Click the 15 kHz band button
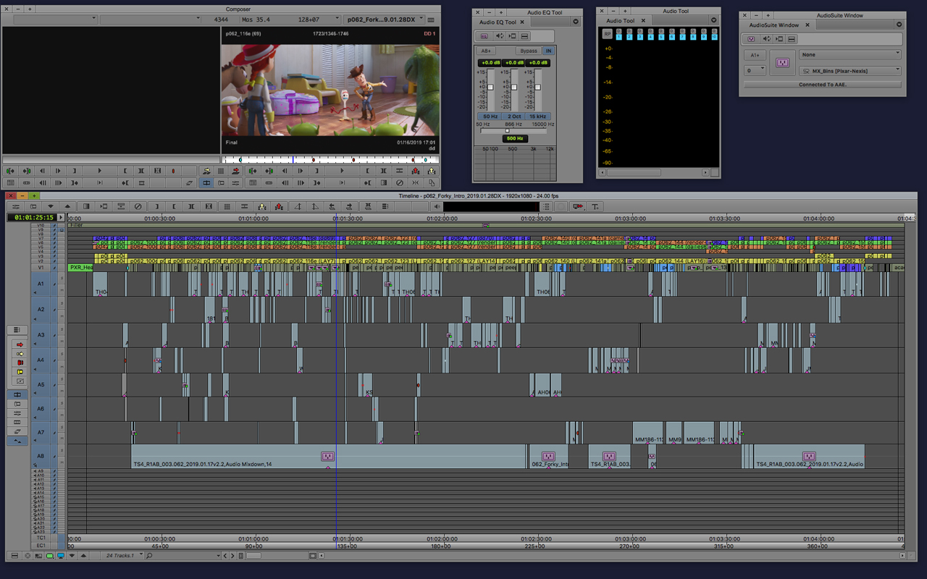The width and height of the screenshot is (927, 579). [x=537, y=116]
